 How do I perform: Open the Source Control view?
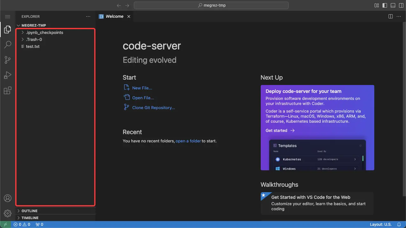tap(8, 60)
